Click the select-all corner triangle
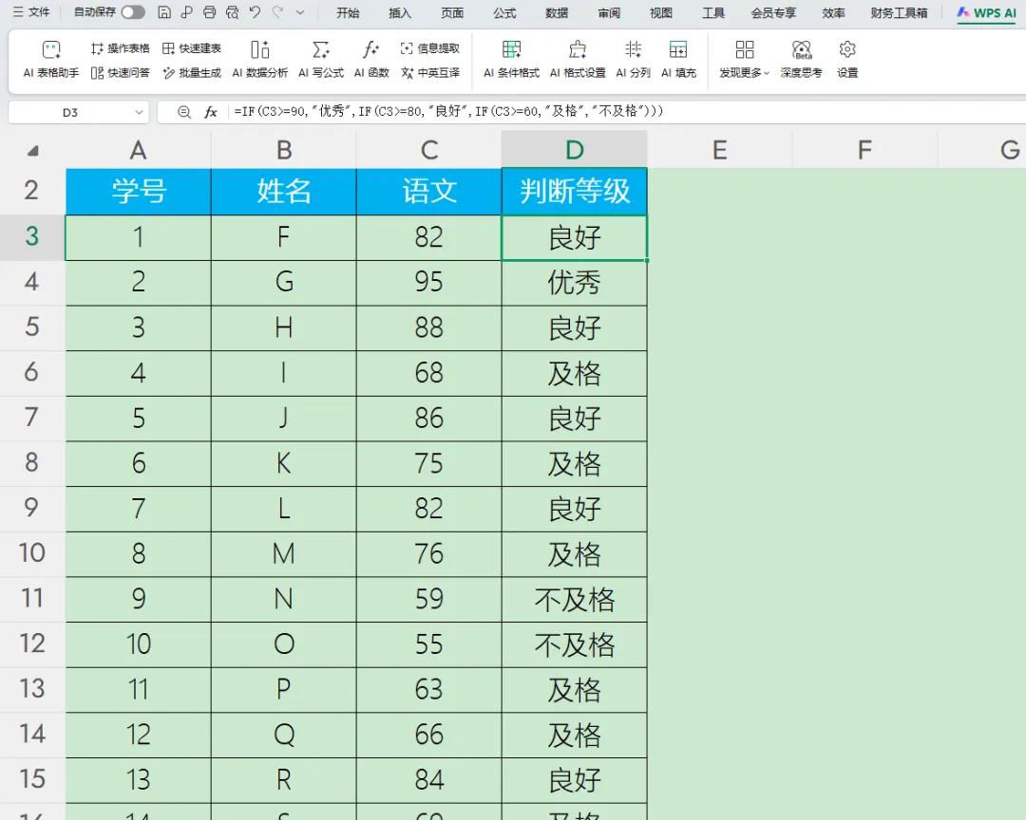Image resolution: width=1026 pixels, height=820 pixels. click(32, 151)
